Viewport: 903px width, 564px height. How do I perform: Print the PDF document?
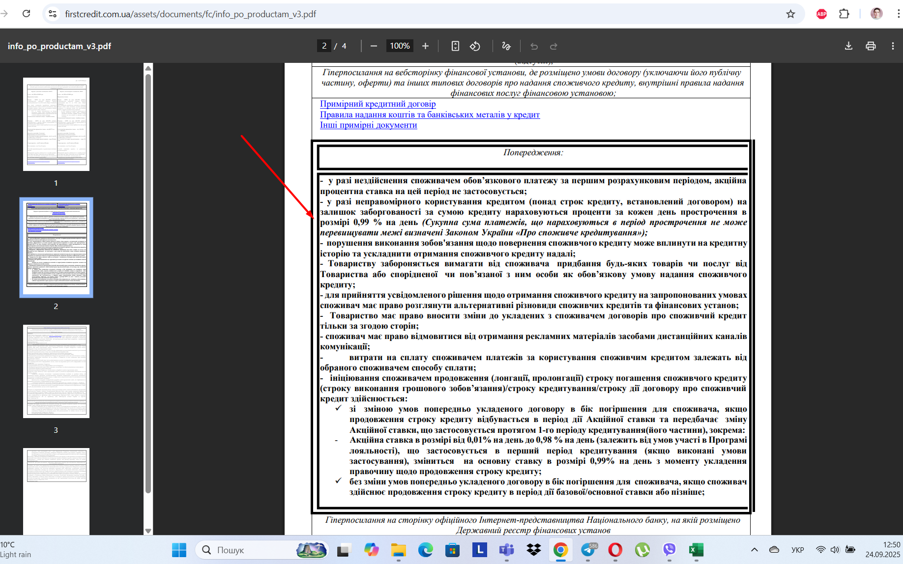pyautogui.click(x=871, y=46)
